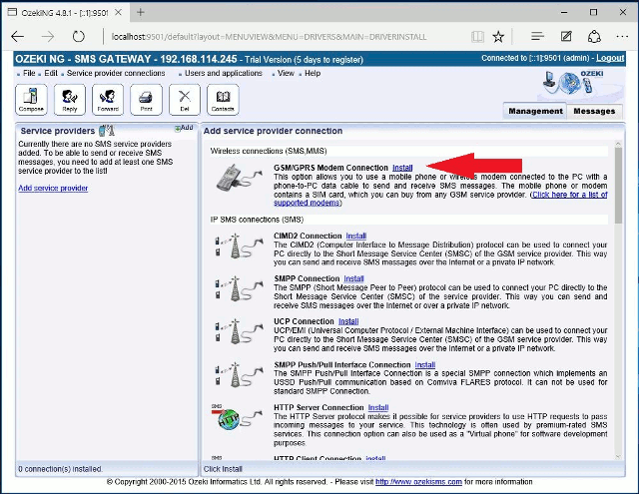The height and width of the screenshot is (494, 639).
Task: Open the browser Hub icon
Action: tap(537, 37)
